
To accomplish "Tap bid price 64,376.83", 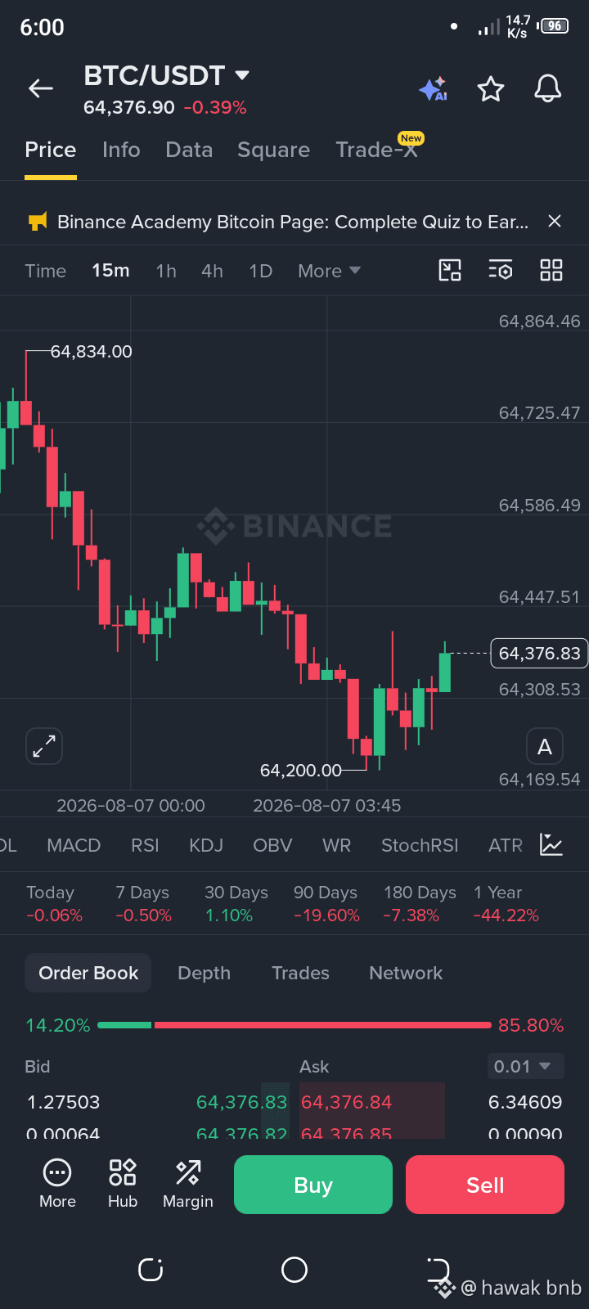I will coord(241,1102).
